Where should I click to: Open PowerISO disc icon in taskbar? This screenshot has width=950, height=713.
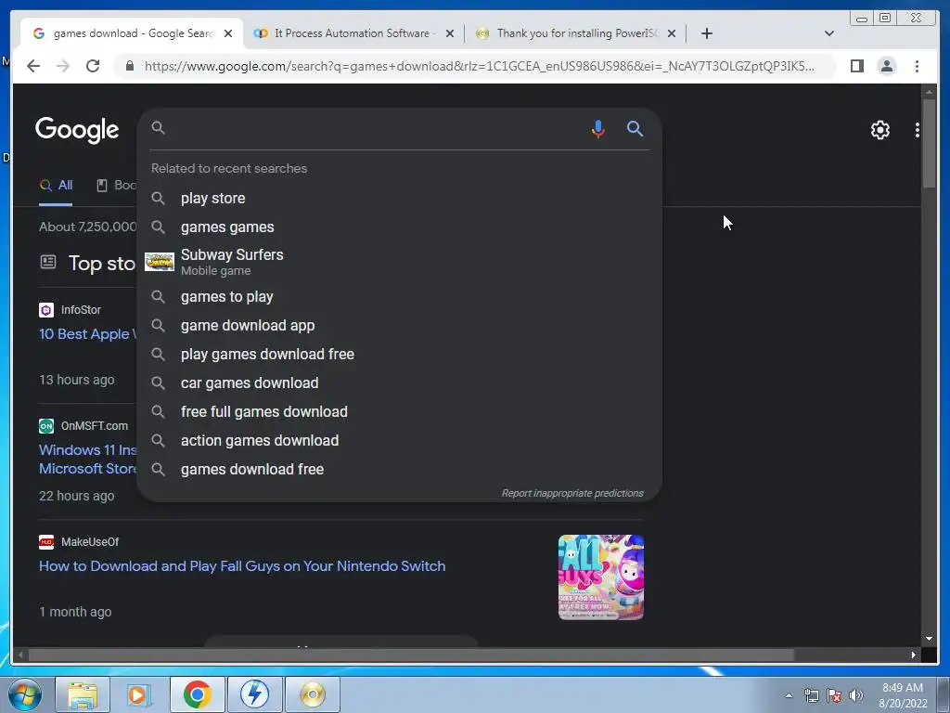tap(312, 694)
